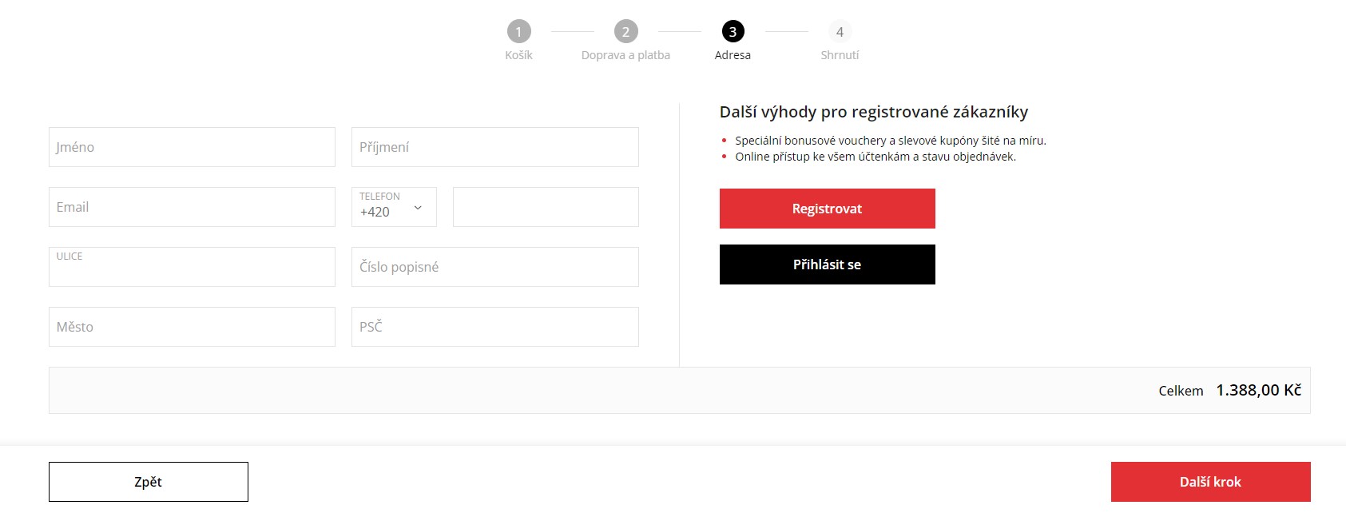
Task: Click the phone number input field
Action: [x=546, y=207]
